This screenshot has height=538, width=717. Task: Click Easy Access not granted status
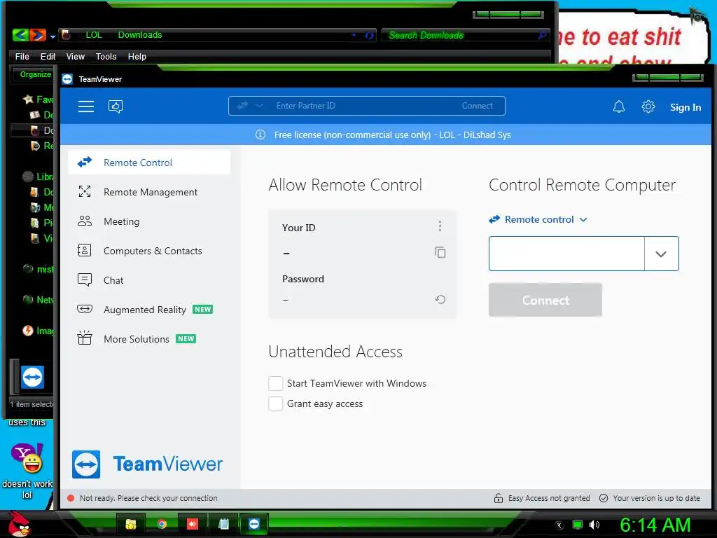pyautogui.click(x=542, y=498)
